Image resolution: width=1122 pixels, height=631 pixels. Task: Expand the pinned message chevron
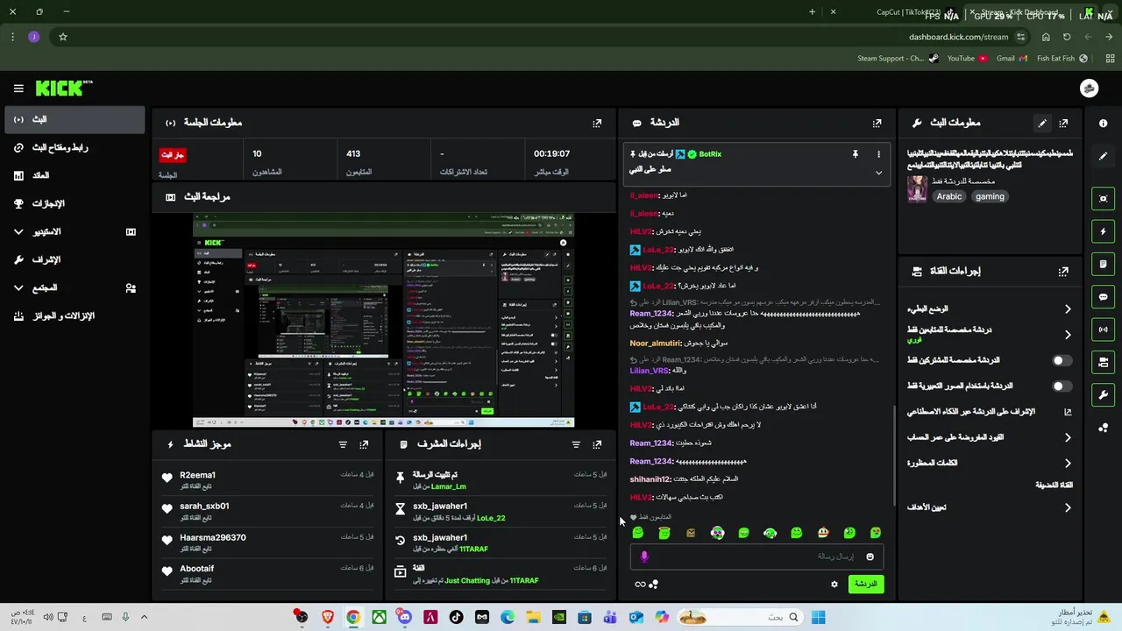(878, 173)
